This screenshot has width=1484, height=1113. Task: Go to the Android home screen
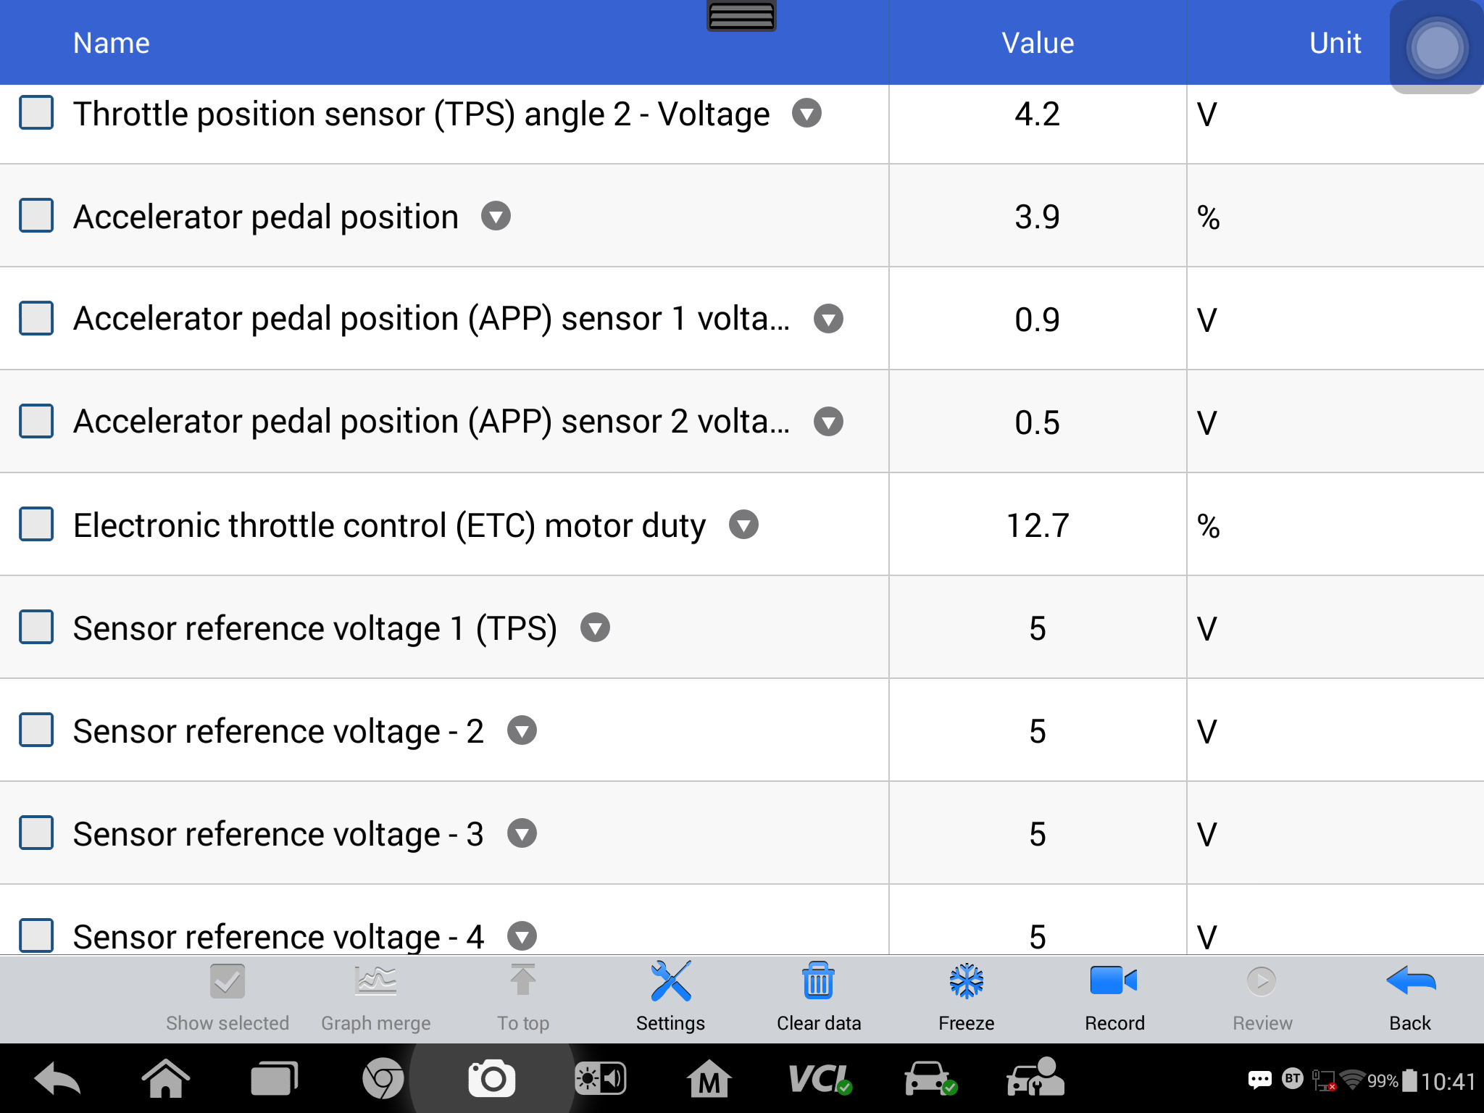click(x=166, y=1079)
